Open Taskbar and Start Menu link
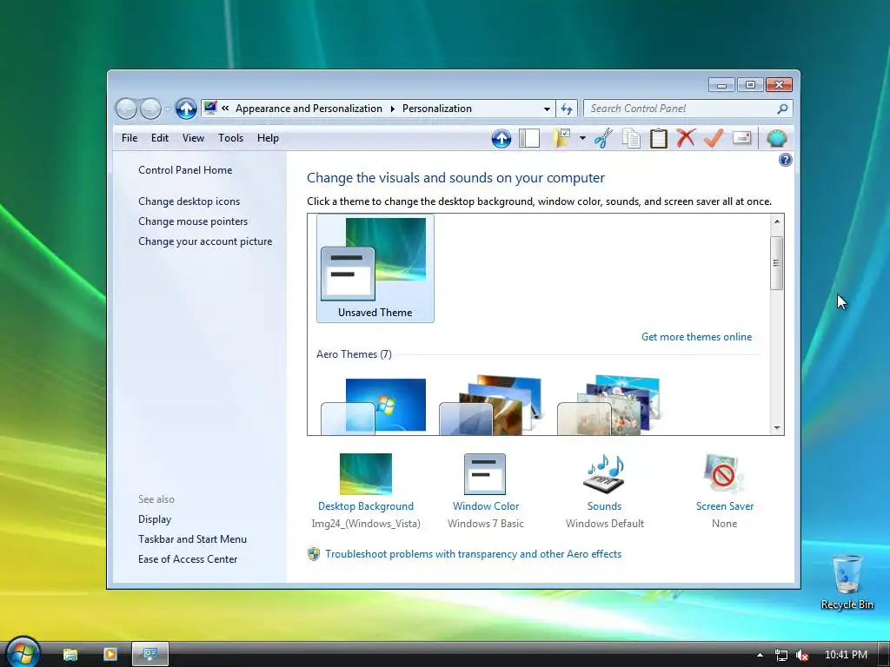 (192, 539)
